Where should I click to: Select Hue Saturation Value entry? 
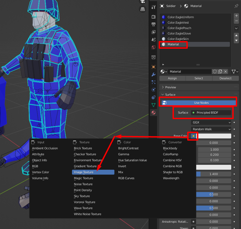pyautogui.click(x=133, y=160)
